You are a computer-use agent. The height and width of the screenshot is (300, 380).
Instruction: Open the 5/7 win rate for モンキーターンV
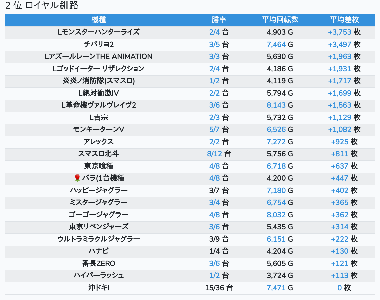(x=214, y=130)
